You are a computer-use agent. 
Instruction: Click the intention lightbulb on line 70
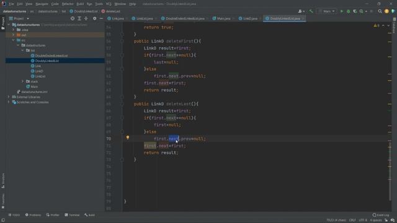128,138
